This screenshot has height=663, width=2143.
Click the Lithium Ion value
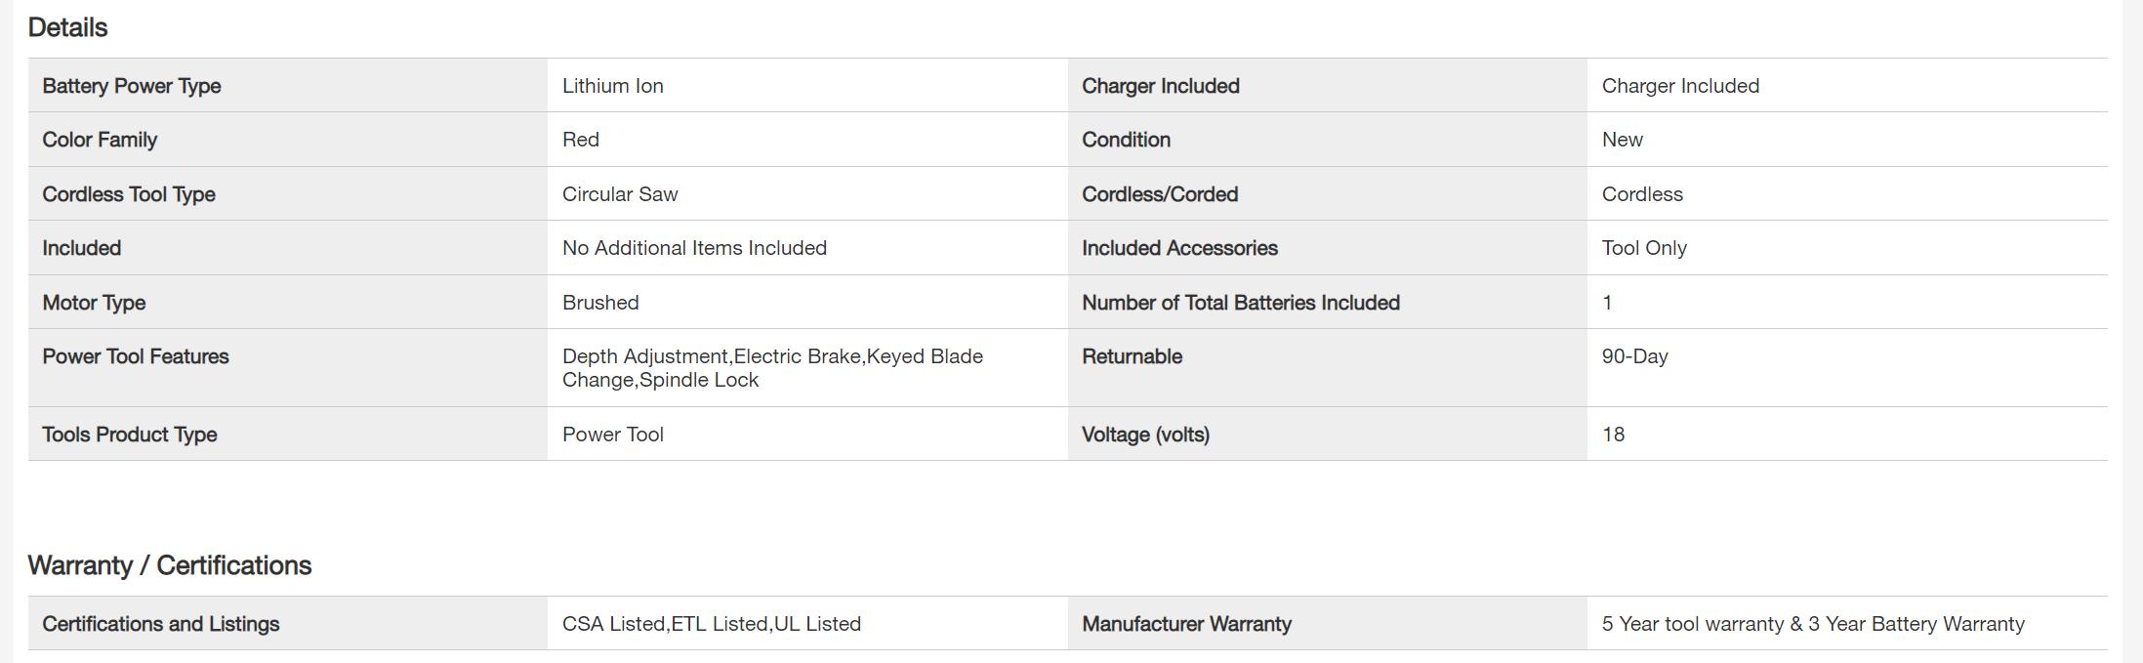click(612, 86)
